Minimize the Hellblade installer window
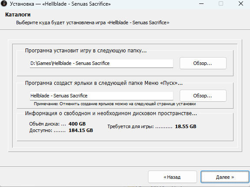 coord(201,3)
